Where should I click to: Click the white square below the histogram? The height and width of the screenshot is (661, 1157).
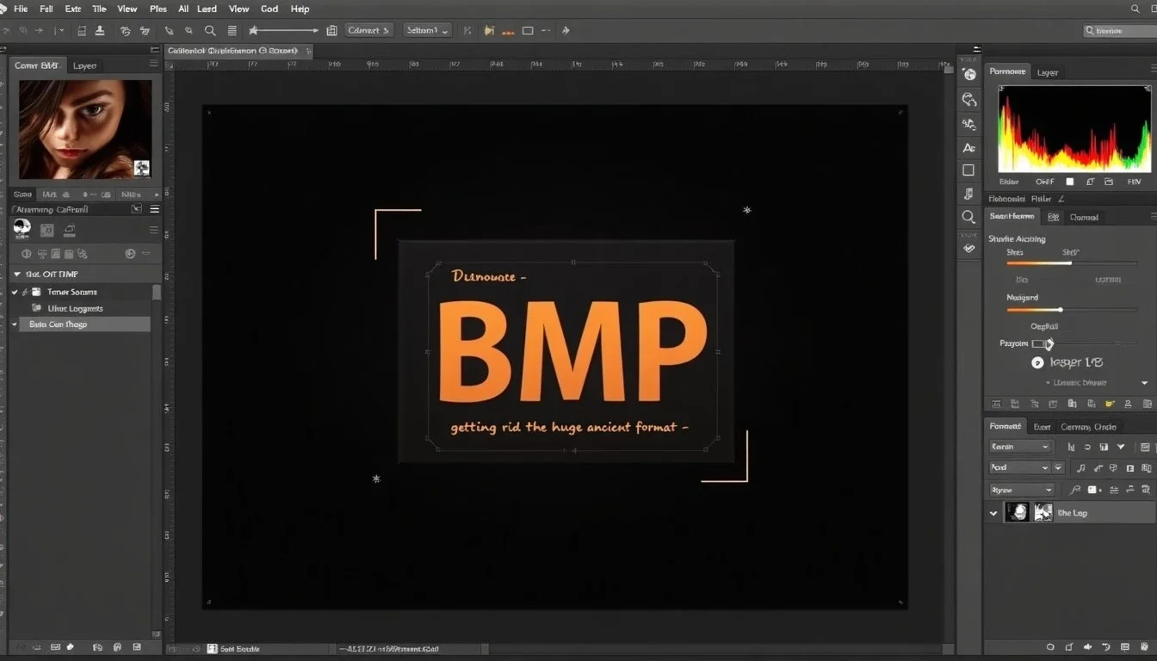[x=1070, y=182]
